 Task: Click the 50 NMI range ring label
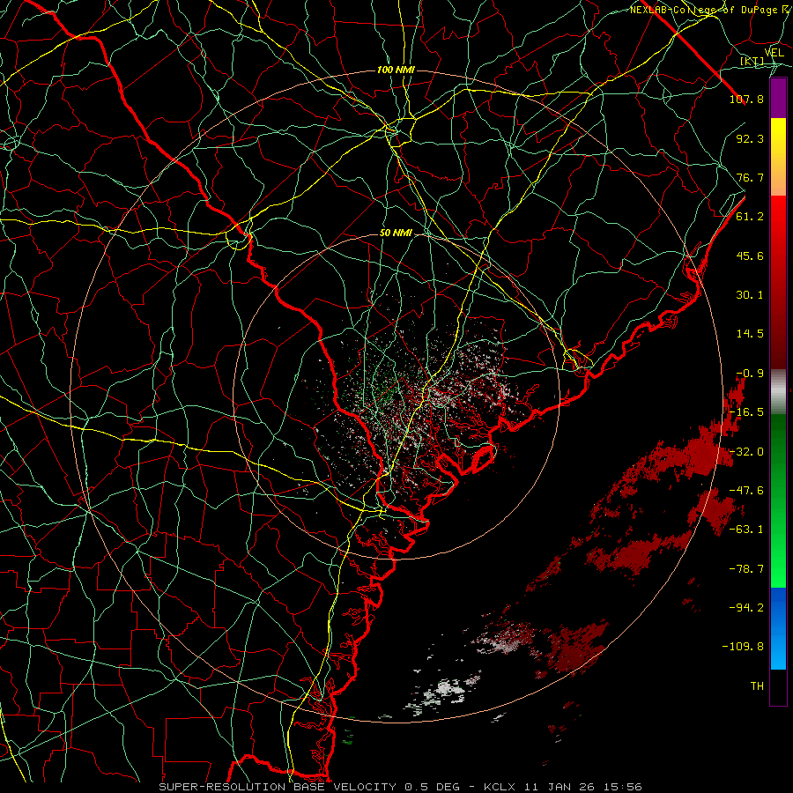[396, 233]
